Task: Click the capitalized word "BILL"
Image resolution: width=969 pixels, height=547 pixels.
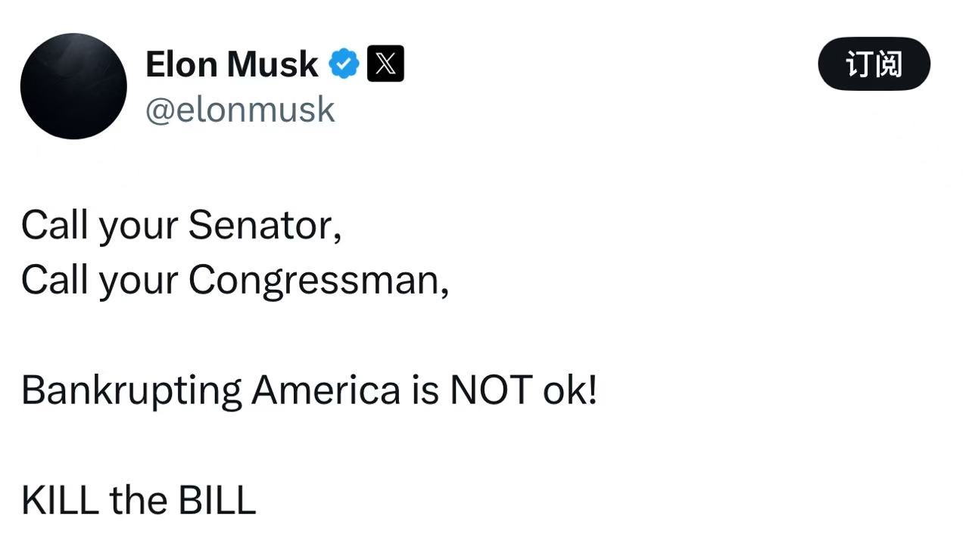Action: click(x=217, y=500)
